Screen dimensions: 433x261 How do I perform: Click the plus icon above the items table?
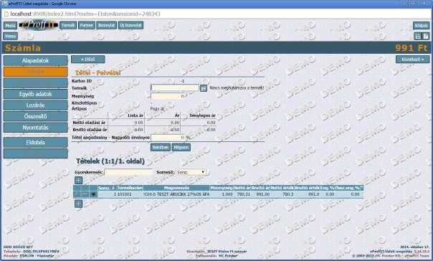click(78, 181)
